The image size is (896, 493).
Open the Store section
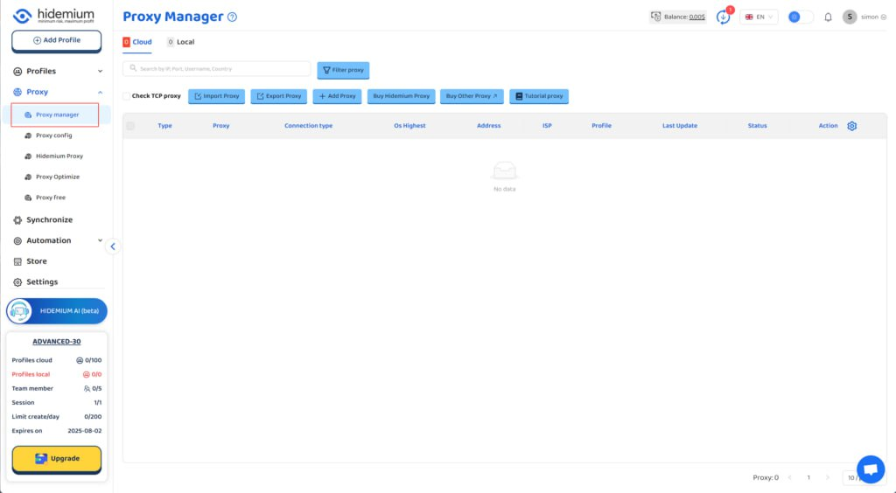(37, 260)
